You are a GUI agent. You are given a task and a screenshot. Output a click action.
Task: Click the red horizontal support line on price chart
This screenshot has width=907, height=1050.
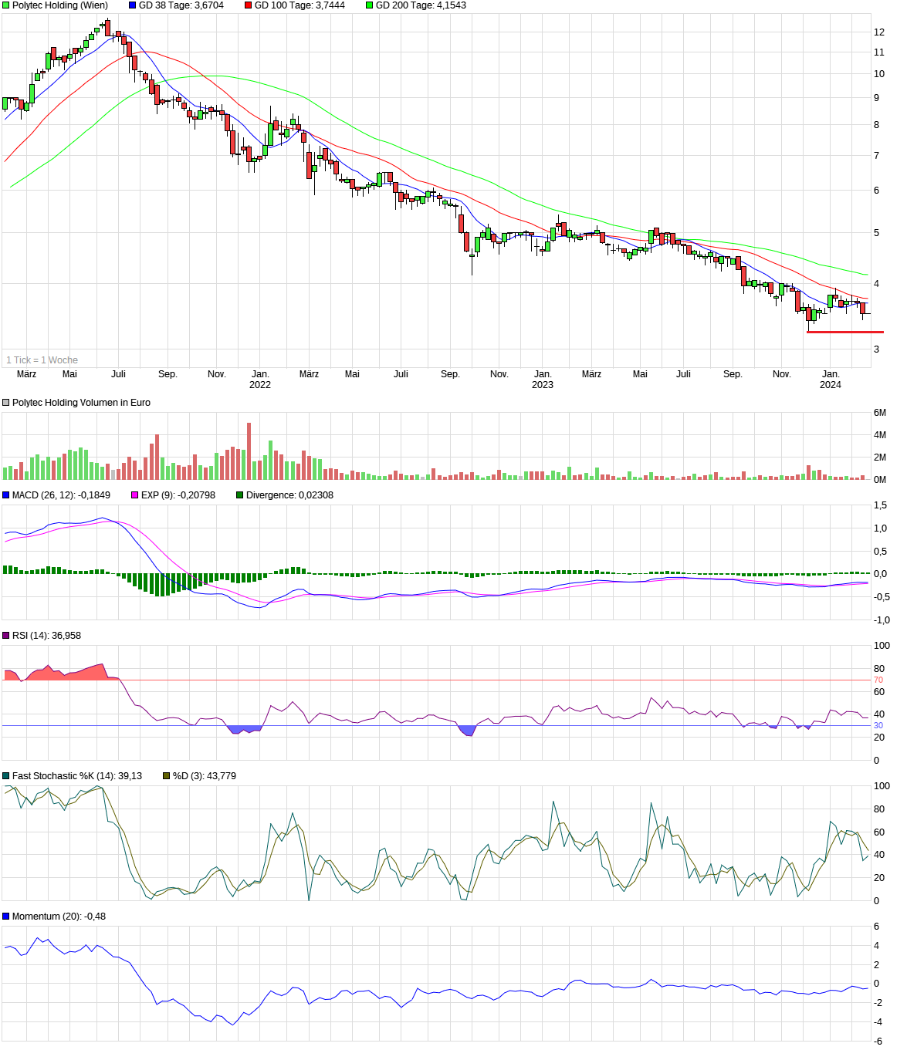[x=845, y=333]
